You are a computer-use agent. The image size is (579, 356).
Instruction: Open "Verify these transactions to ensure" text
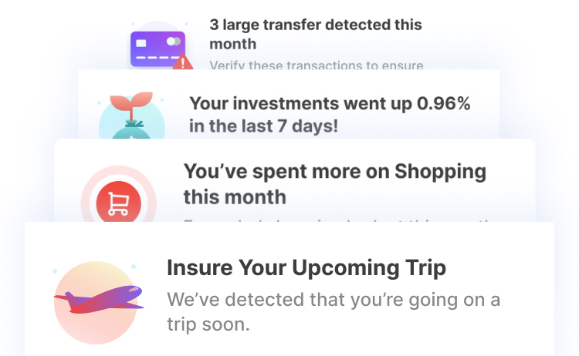pyautogui.click(x=317, y=65)
